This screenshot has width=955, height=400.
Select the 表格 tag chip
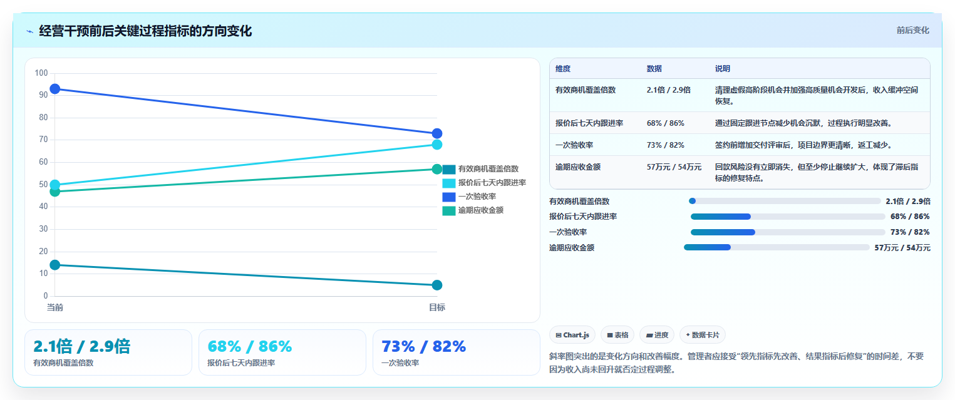click(617, 335)
